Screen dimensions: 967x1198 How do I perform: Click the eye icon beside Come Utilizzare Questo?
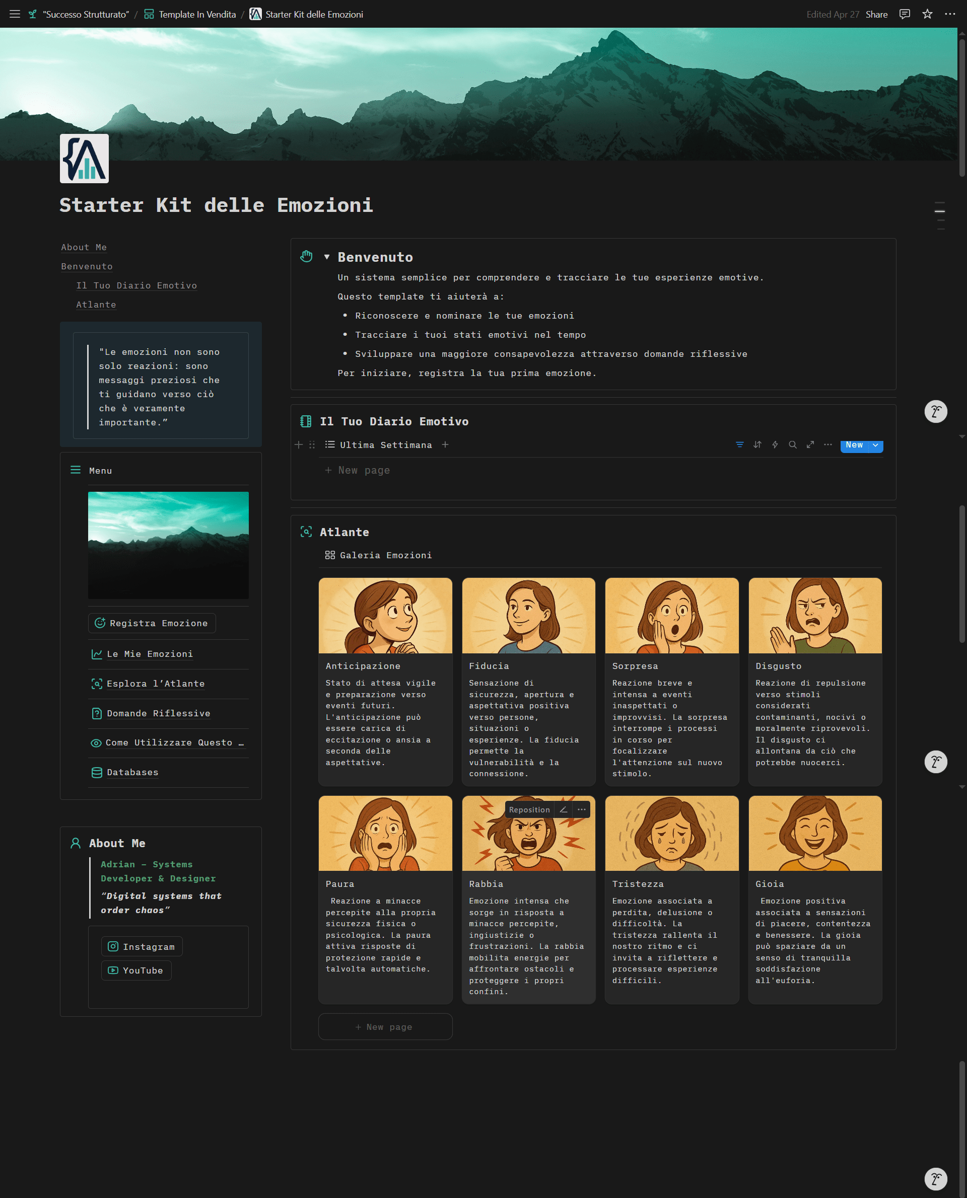(x=96, y=743)
